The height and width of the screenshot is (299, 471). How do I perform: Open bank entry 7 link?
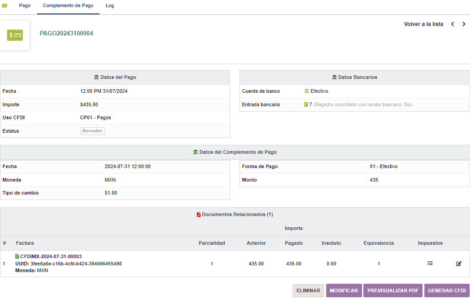310,104
